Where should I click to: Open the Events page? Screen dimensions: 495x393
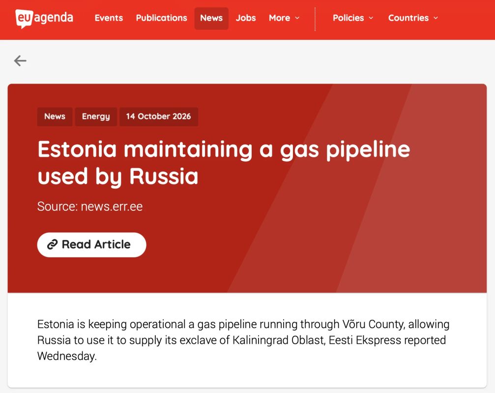[109, 18]
